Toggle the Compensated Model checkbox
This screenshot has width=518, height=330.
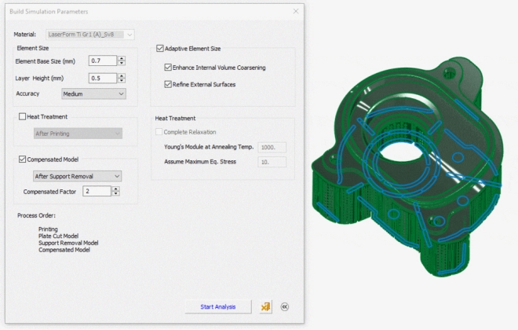coord(22,159)
